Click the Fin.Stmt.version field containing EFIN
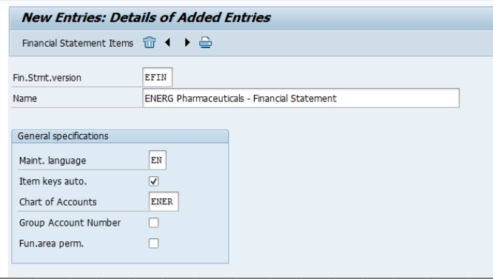This screenshot has height=279, width=493. pyautogui.click(x=158, y=77)
